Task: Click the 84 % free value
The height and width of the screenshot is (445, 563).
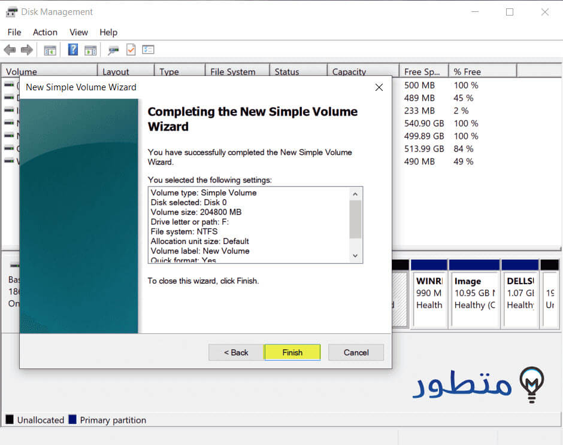Action: coord(463,149)
